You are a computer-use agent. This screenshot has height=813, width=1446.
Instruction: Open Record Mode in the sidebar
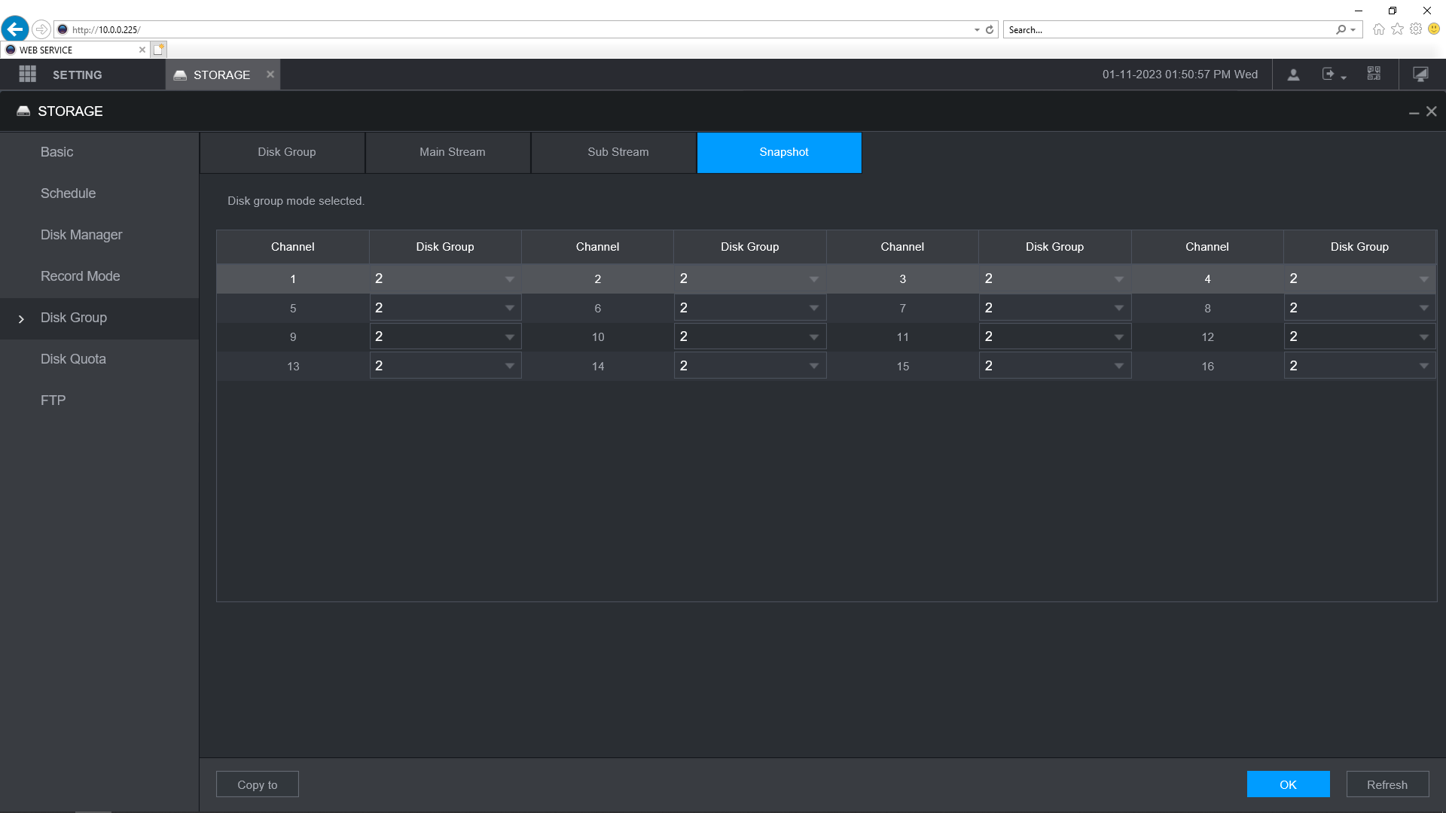coord(99,276)
